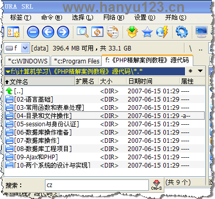Select the [03-常用函数和表单处理] folder name
Viewport: 215px width, 199px height.
(x=49, y=108)
